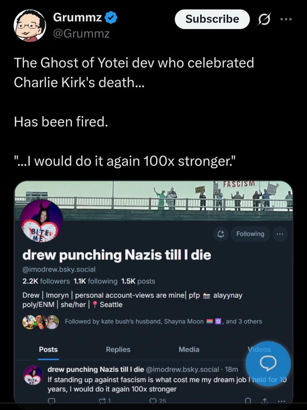
Task: Open the profile's three-dot options menu
Action: tap(280, 234)
